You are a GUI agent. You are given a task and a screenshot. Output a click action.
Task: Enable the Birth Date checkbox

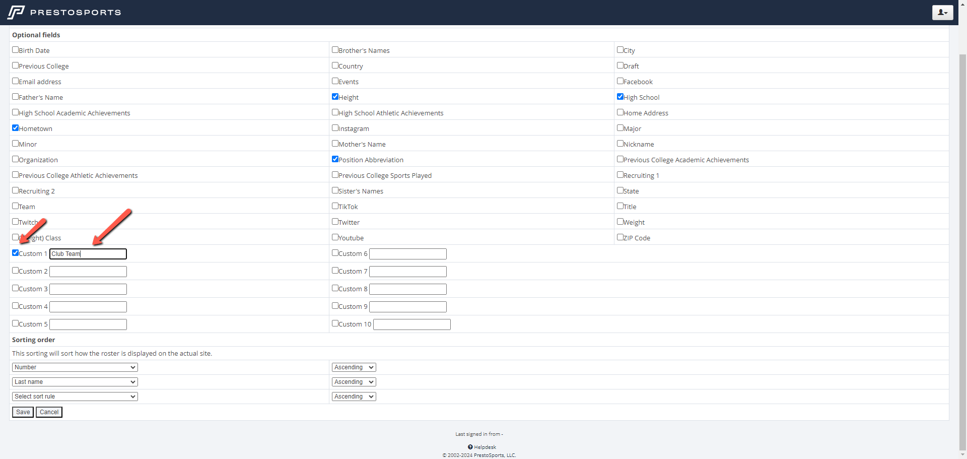coord(16,50)
